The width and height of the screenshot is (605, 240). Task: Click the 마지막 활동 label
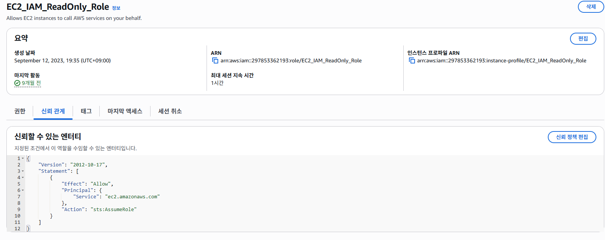(27, 75)
